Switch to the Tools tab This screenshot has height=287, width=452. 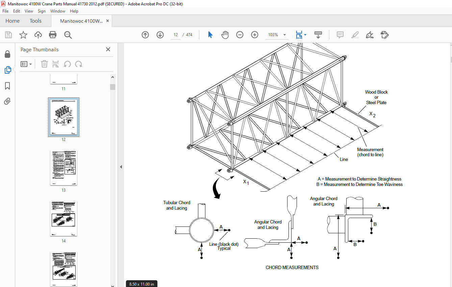tap(35, 21)
